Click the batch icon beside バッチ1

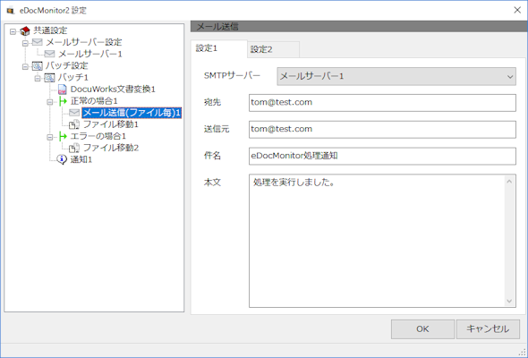click(x=49, y=78)
